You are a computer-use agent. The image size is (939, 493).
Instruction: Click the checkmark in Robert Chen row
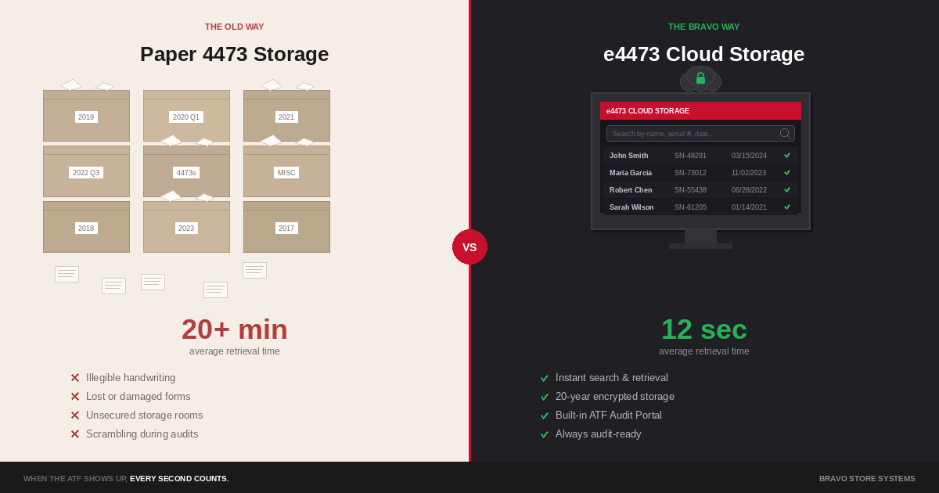(787, 190)
